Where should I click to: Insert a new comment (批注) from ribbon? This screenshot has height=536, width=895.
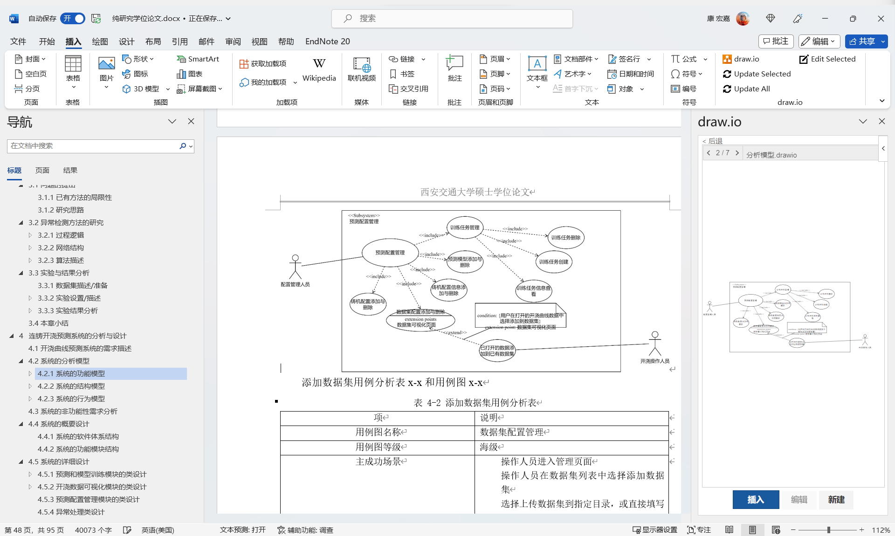(x=454, y=69)
